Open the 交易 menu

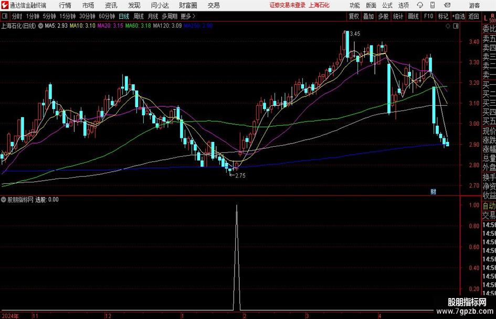pos(214,5)
